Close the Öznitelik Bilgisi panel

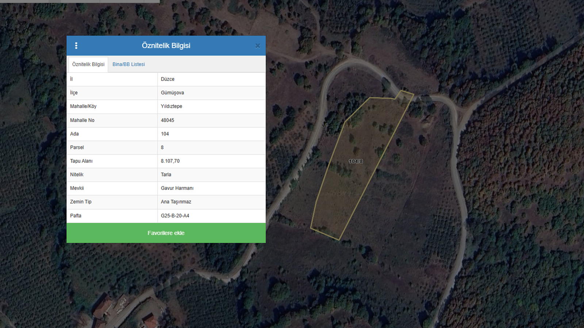click(257, 46)
